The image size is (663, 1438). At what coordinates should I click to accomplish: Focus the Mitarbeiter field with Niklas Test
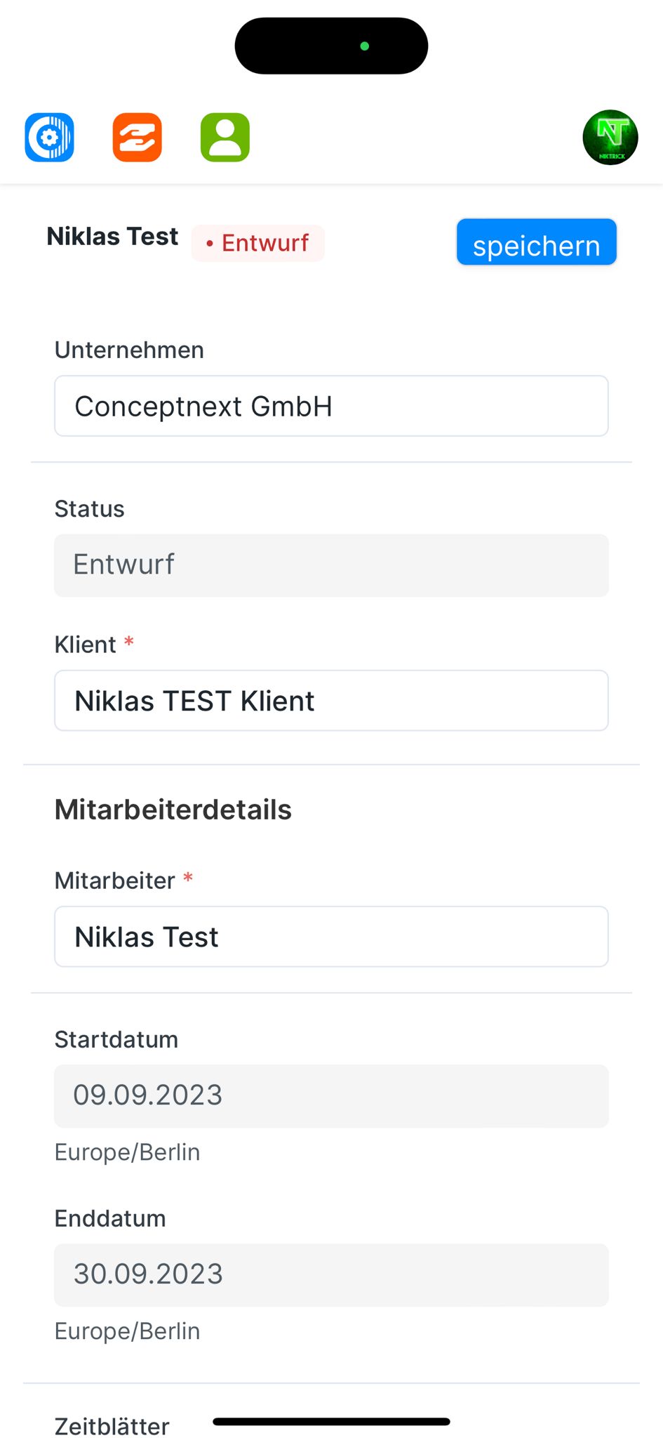coord(331,937)
